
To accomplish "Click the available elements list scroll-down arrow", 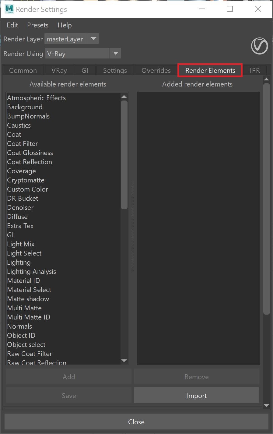I will (x=124, y=361).
